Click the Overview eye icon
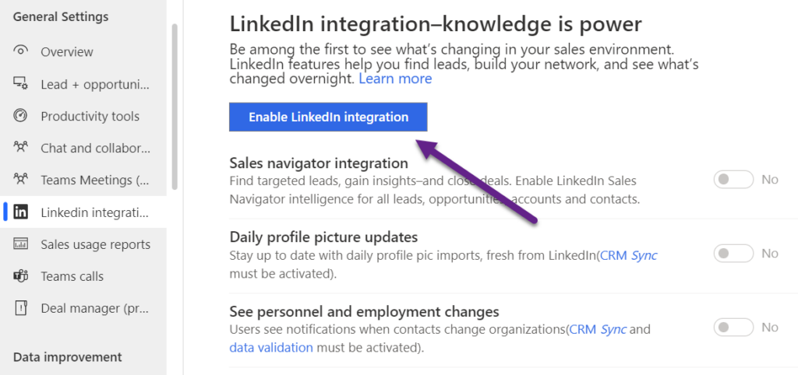This screenshot has height=375, width=798. click(21, 51)
